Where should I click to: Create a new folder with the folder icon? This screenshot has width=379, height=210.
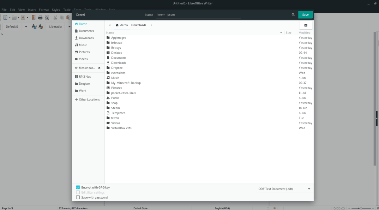point(306,25)
